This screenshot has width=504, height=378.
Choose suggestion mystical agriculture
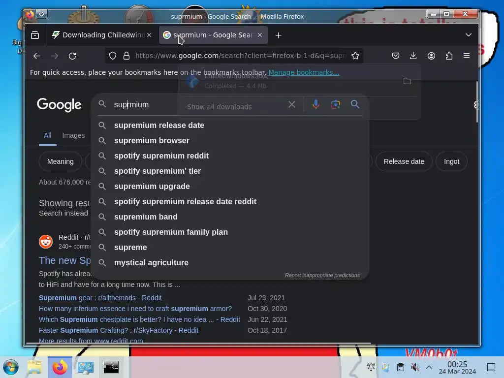(230, 263)
